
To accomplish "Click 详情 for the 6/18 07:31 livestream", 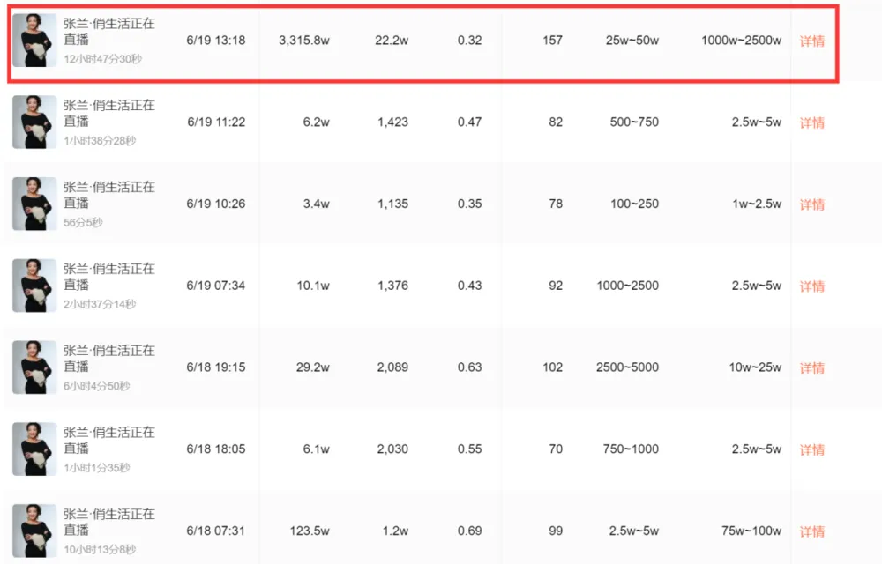I will (811, 532).
